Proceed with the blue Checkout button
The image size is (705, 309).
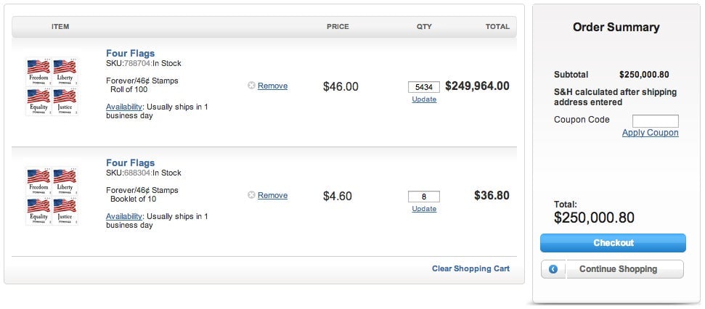pyautogui.click(x=614, y=243)
